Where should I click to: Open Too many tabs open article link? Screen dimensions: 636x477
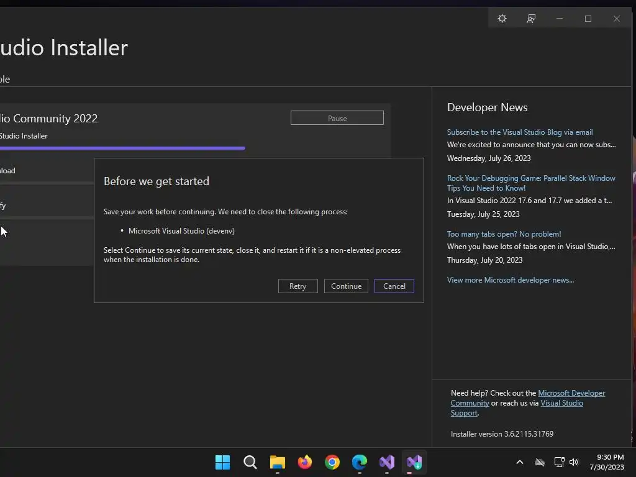pyautogui.click(x=504, y=234)
